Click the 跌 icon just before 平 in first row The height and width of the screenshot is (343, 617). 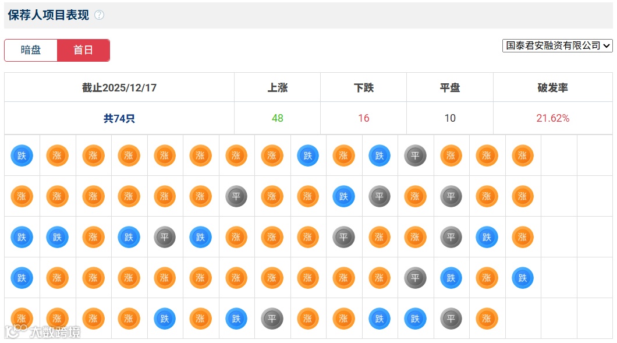pyautogui.click(x=380, y=155)
